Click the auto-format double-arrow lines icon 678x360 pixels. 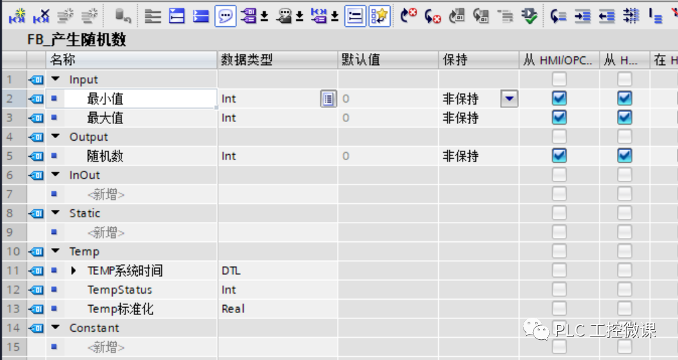(631, 16)
